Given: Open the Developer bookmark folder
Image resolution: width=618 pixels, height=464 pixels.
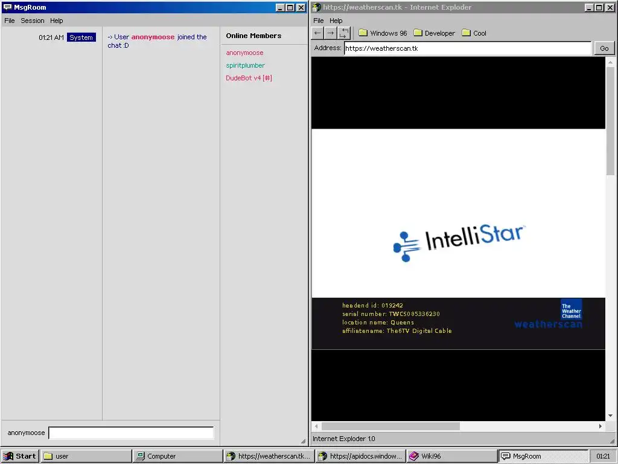Looking at the screenshot, I should click(x=434, y=33).
